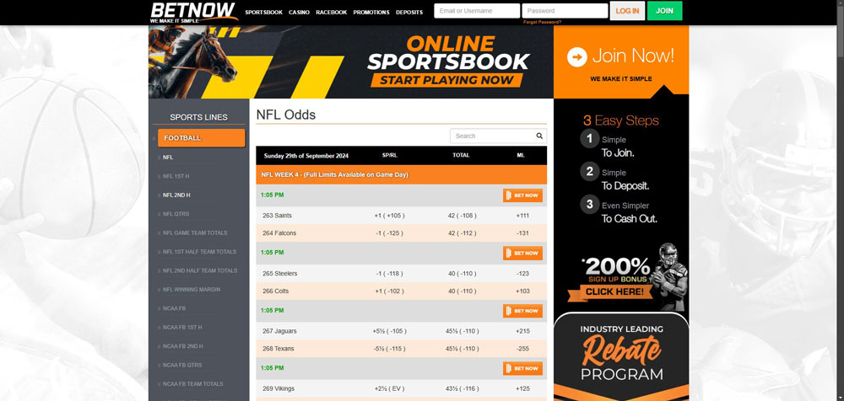Click Falcons moneyline -131
The image size is (844, 401).
point(522,233)
